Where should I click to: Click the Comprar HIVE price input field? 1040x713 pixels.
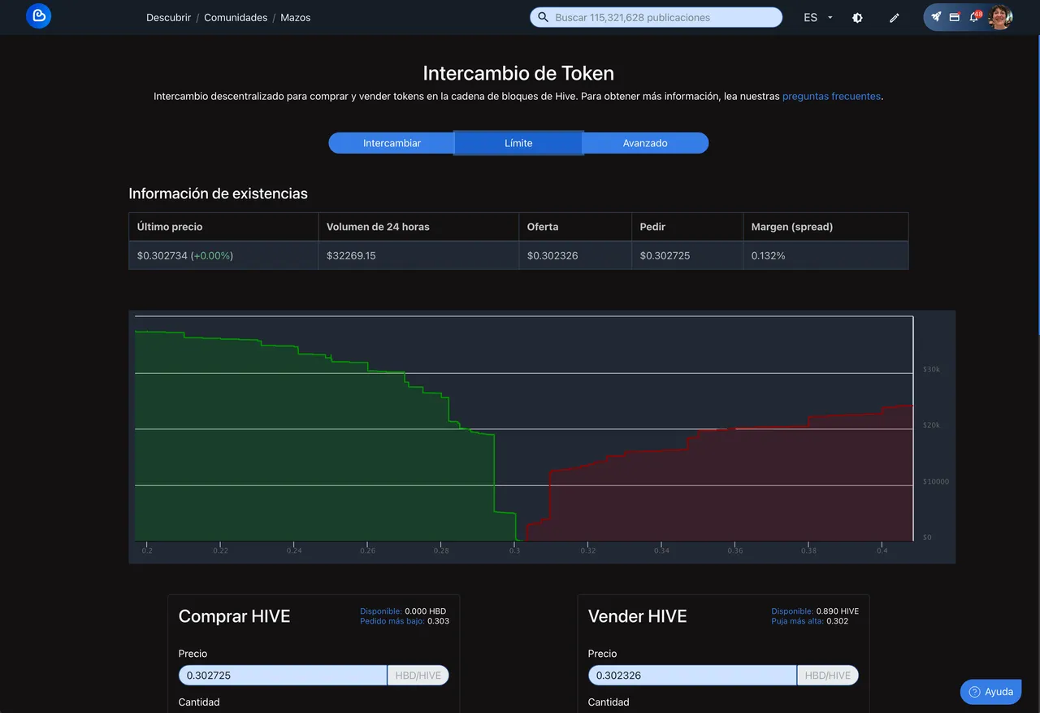point(283,676)
